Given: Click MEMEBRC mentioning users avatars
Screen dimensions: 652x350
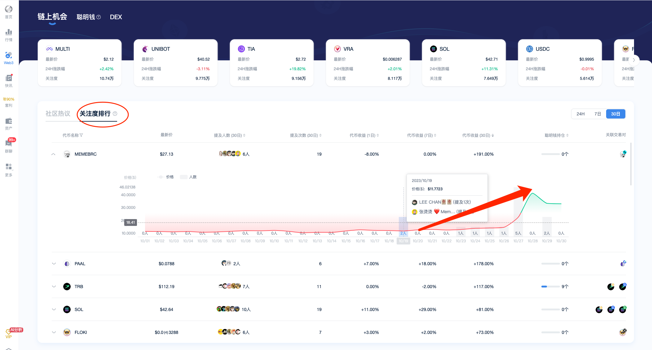Looking at the screenshot, I should 230,153.
